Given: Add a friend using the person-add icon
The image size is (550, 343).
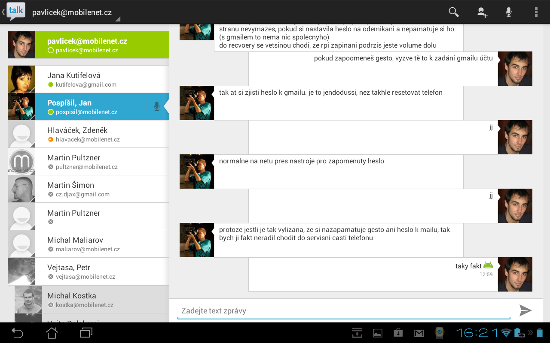Looking at the screenshot, I should pos(482,12).
